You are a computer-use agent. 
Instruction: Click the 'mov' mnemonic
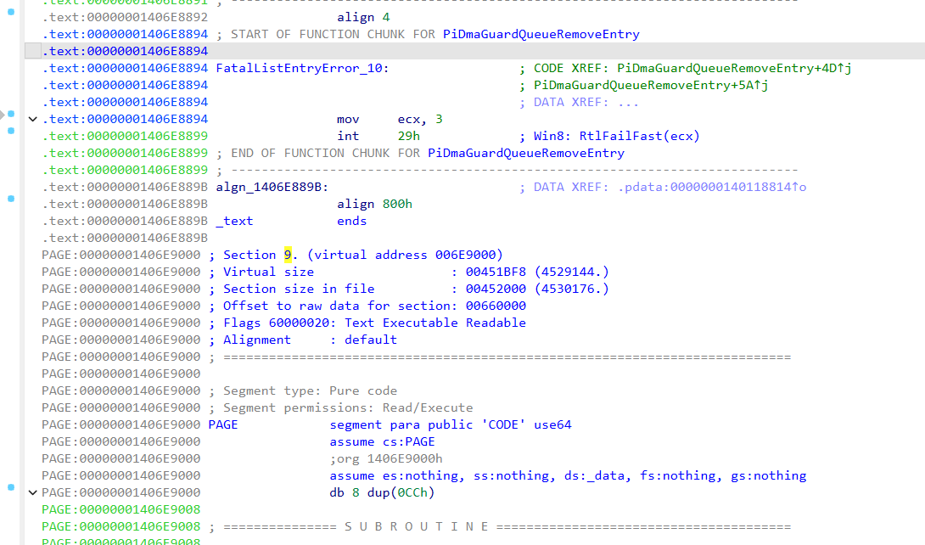pyautogui.click(x=348, y=119)
